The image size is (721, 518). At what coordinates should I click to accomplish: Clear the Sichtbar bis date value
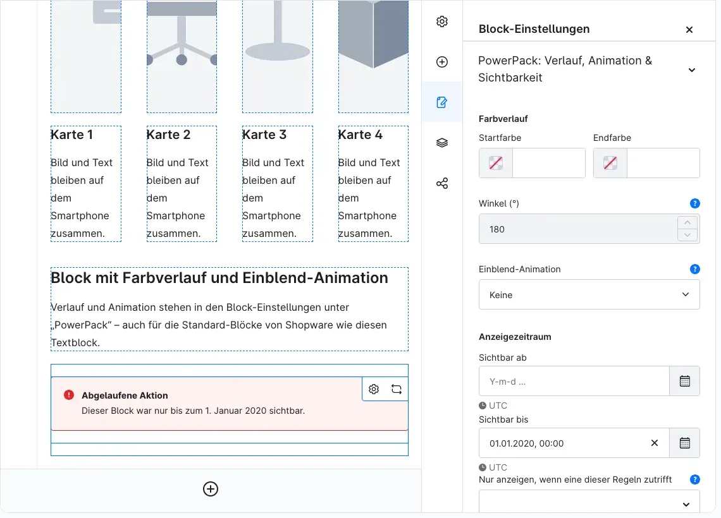[x=655, y=443]
